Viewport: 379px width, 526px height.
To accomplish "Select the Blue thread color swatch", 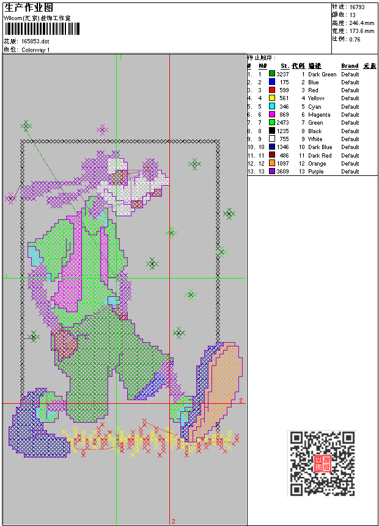I will pos(272,82).
